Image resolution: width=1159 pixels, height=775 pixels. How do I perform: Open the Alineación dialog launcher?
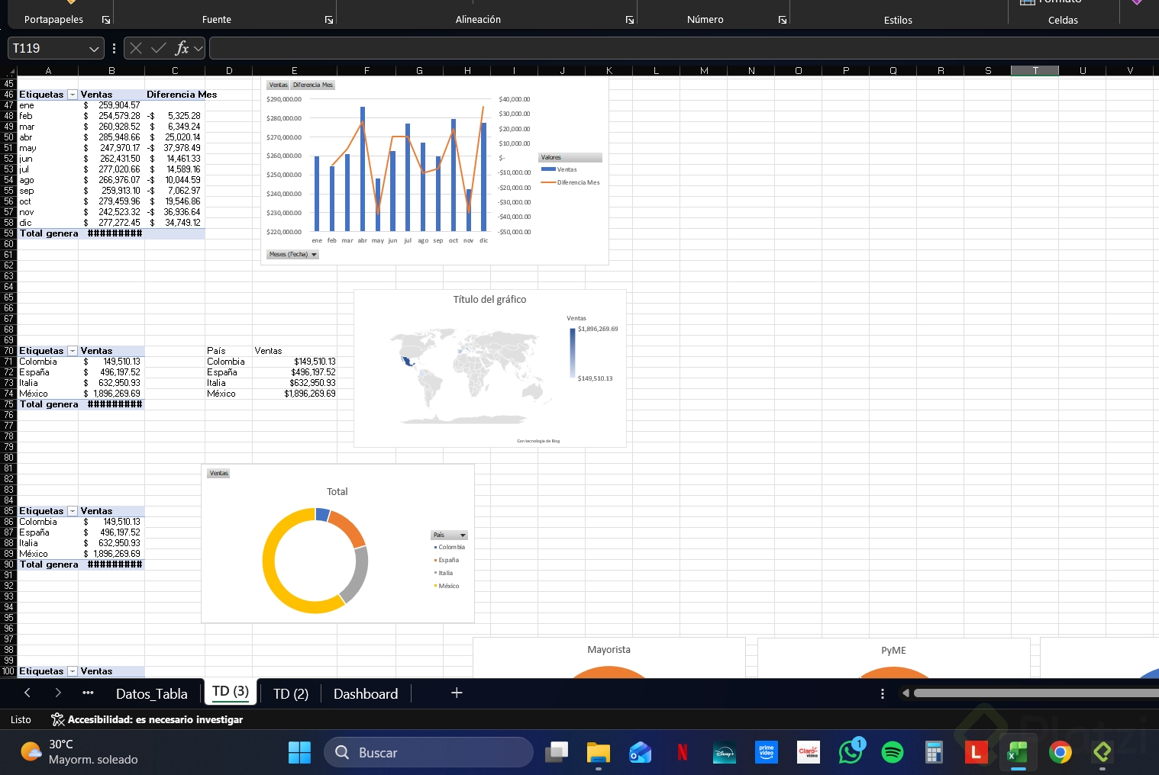click(x=630, y=20)
